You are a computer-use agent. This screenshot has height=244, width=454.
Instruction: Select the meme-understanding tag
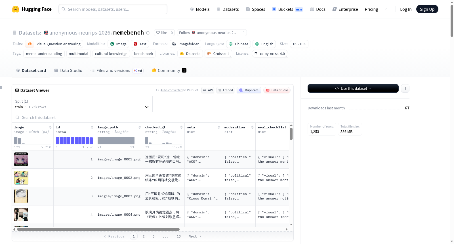tap(44, 54)
